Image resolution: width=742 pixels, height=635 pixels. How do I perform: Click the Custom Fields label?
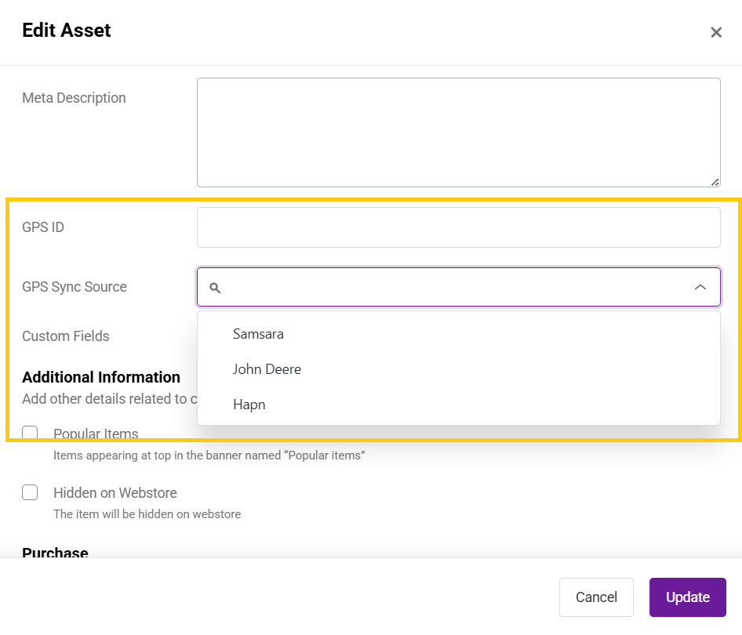(66, 336)
